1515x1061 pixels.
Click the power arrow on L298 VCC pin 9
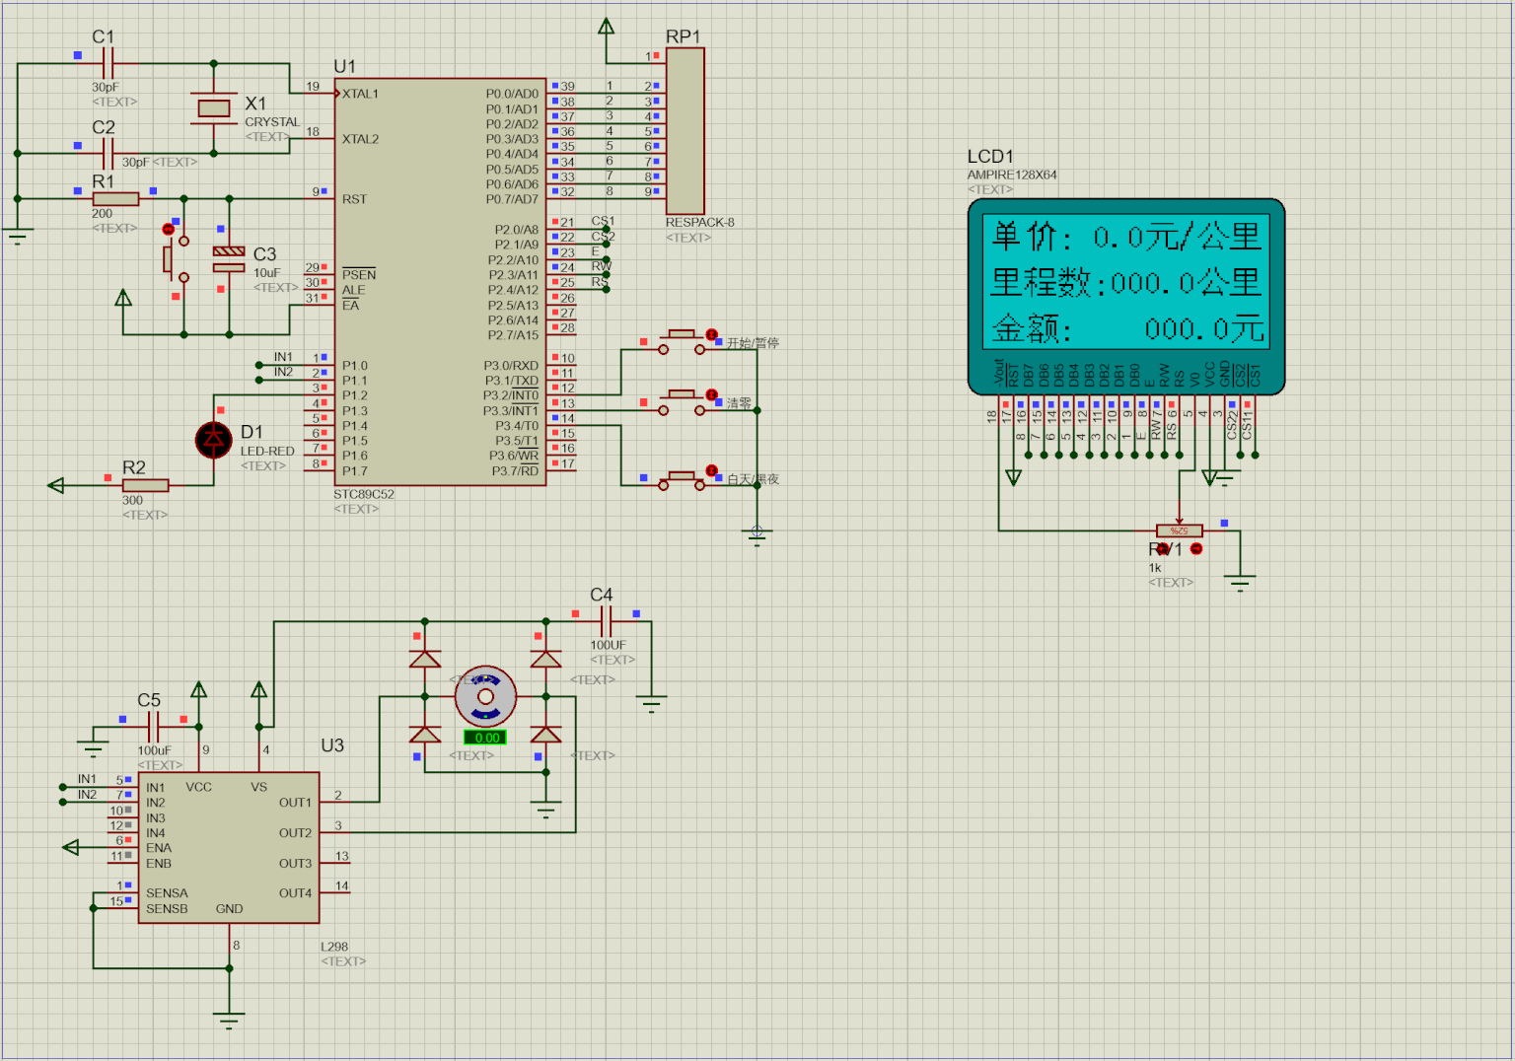click(199, 690)
